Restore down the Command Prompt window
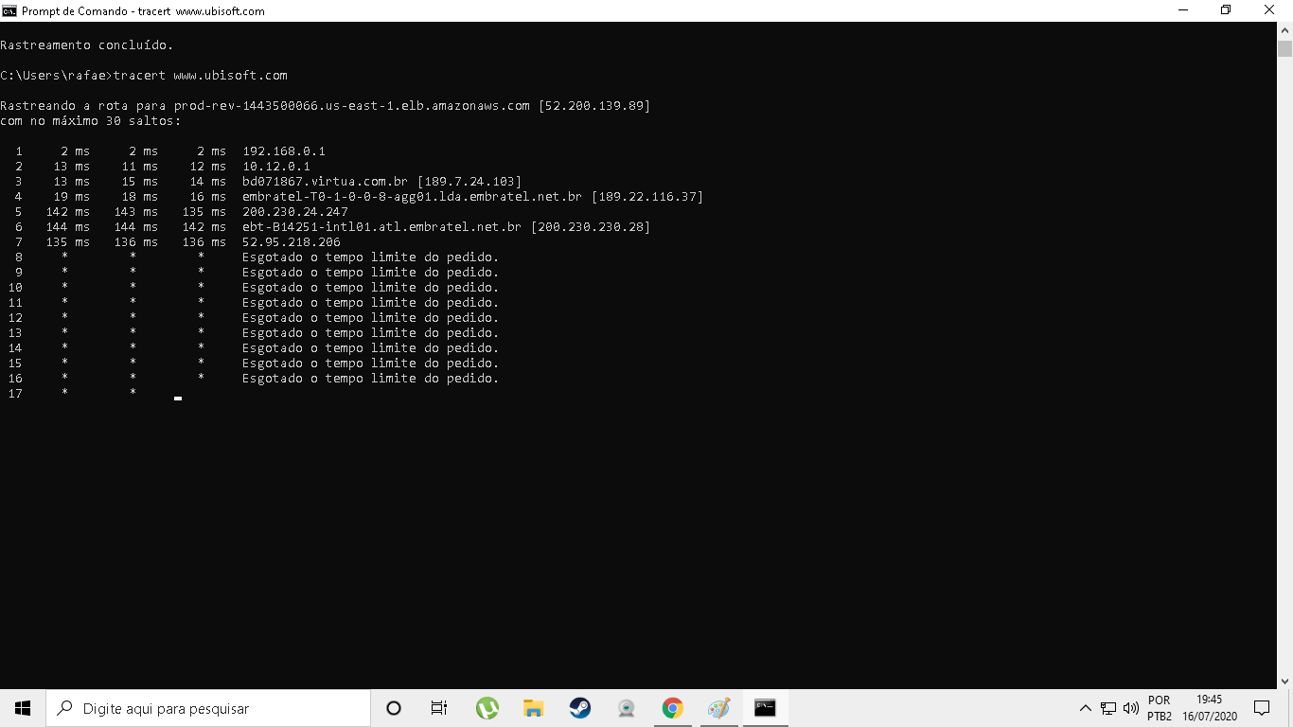 point(1226,10)
